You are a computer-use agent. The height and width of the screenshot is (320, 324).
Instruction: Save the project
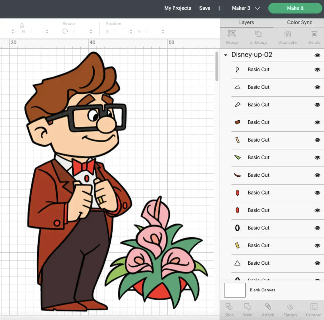tap(205, 8)
